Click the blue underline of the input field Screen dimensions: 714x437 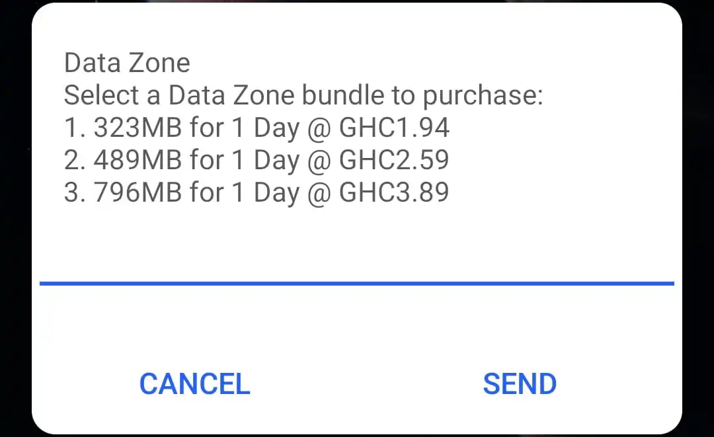pos(357,284)
